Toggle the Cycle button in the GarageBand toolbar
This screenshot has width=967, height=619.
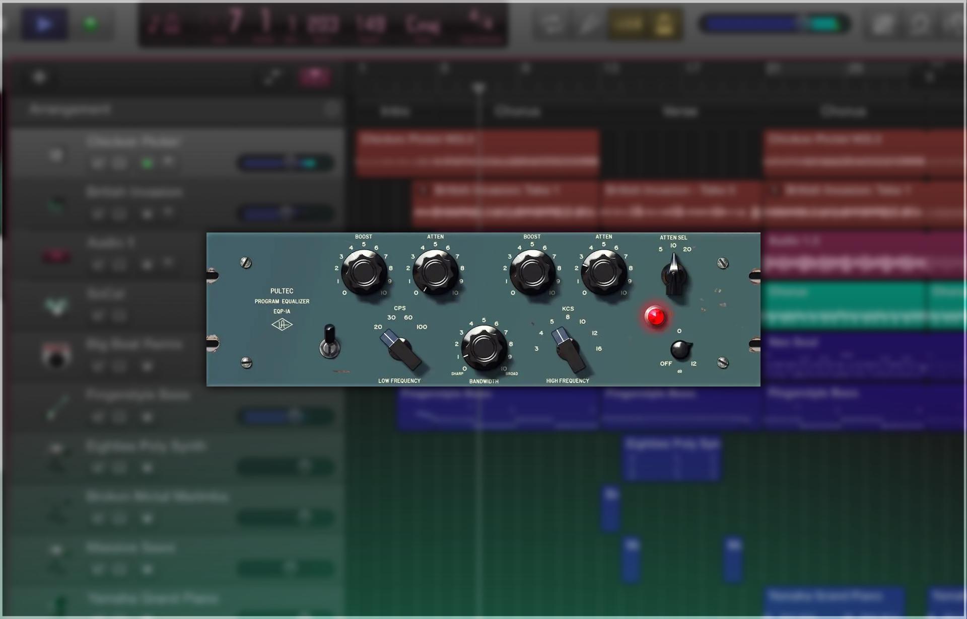(552, 24)
